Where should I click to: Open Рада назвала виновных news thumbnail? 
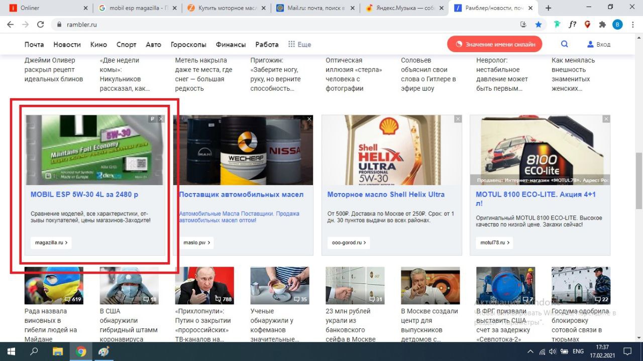tap(54, 286)
